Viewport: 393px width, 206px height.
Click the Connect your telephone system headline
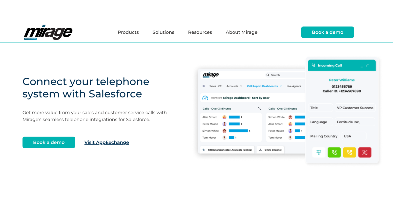[x=86, y=88]
